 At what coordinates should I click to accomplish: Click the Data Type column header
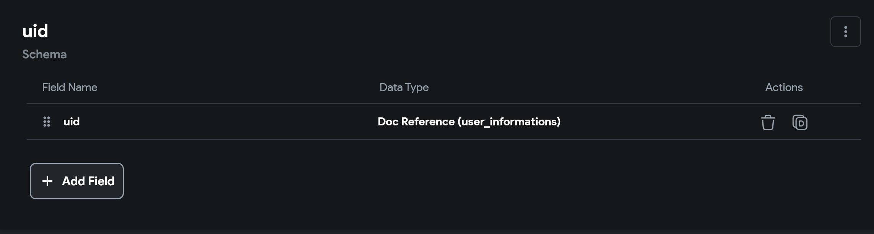pos(404,87)
